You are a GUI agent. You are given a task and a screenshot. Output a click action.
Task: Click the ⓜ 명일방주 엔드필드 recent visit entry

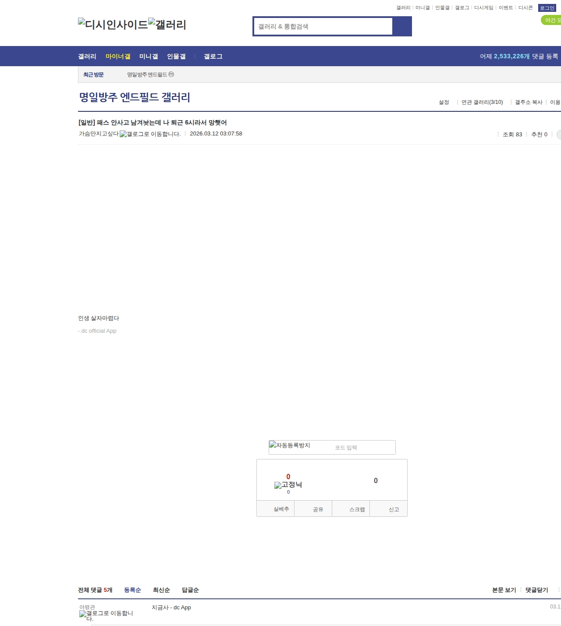(150, 75)
